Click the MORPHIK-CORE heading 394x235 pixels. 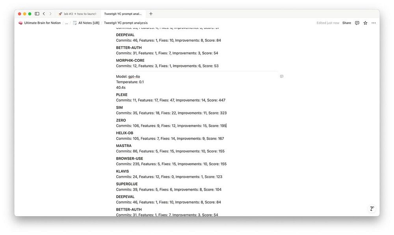tap(130, 61)
